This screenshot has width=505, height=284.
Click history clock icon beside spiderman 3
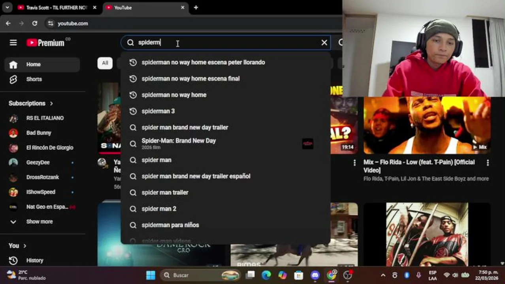(x=133, y=111)
